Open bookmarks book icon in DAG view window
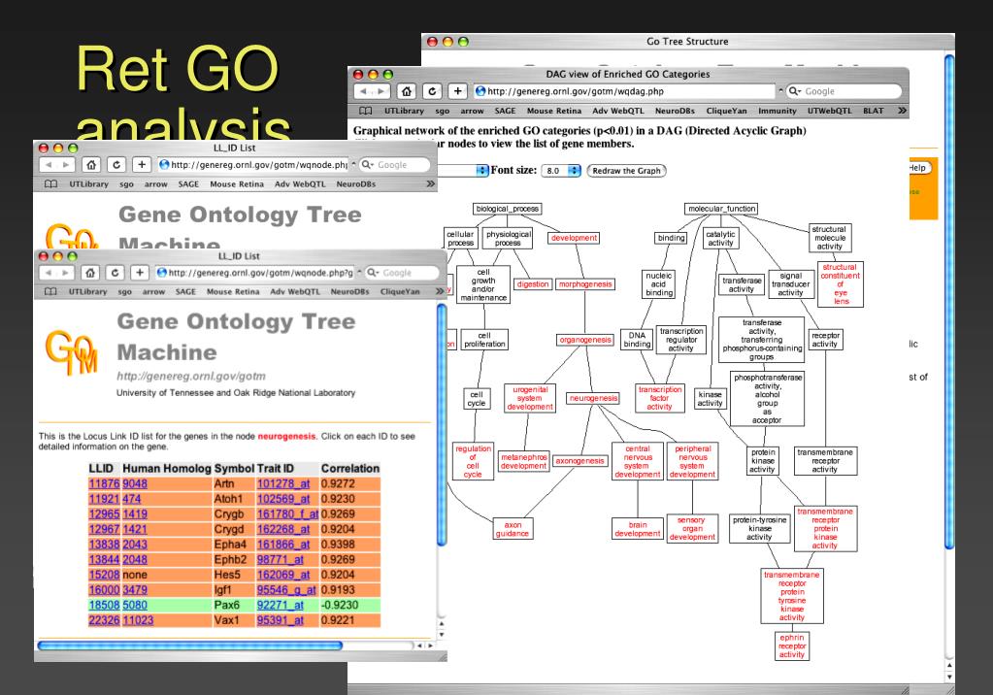993x695 pixels. pos(365,111)
